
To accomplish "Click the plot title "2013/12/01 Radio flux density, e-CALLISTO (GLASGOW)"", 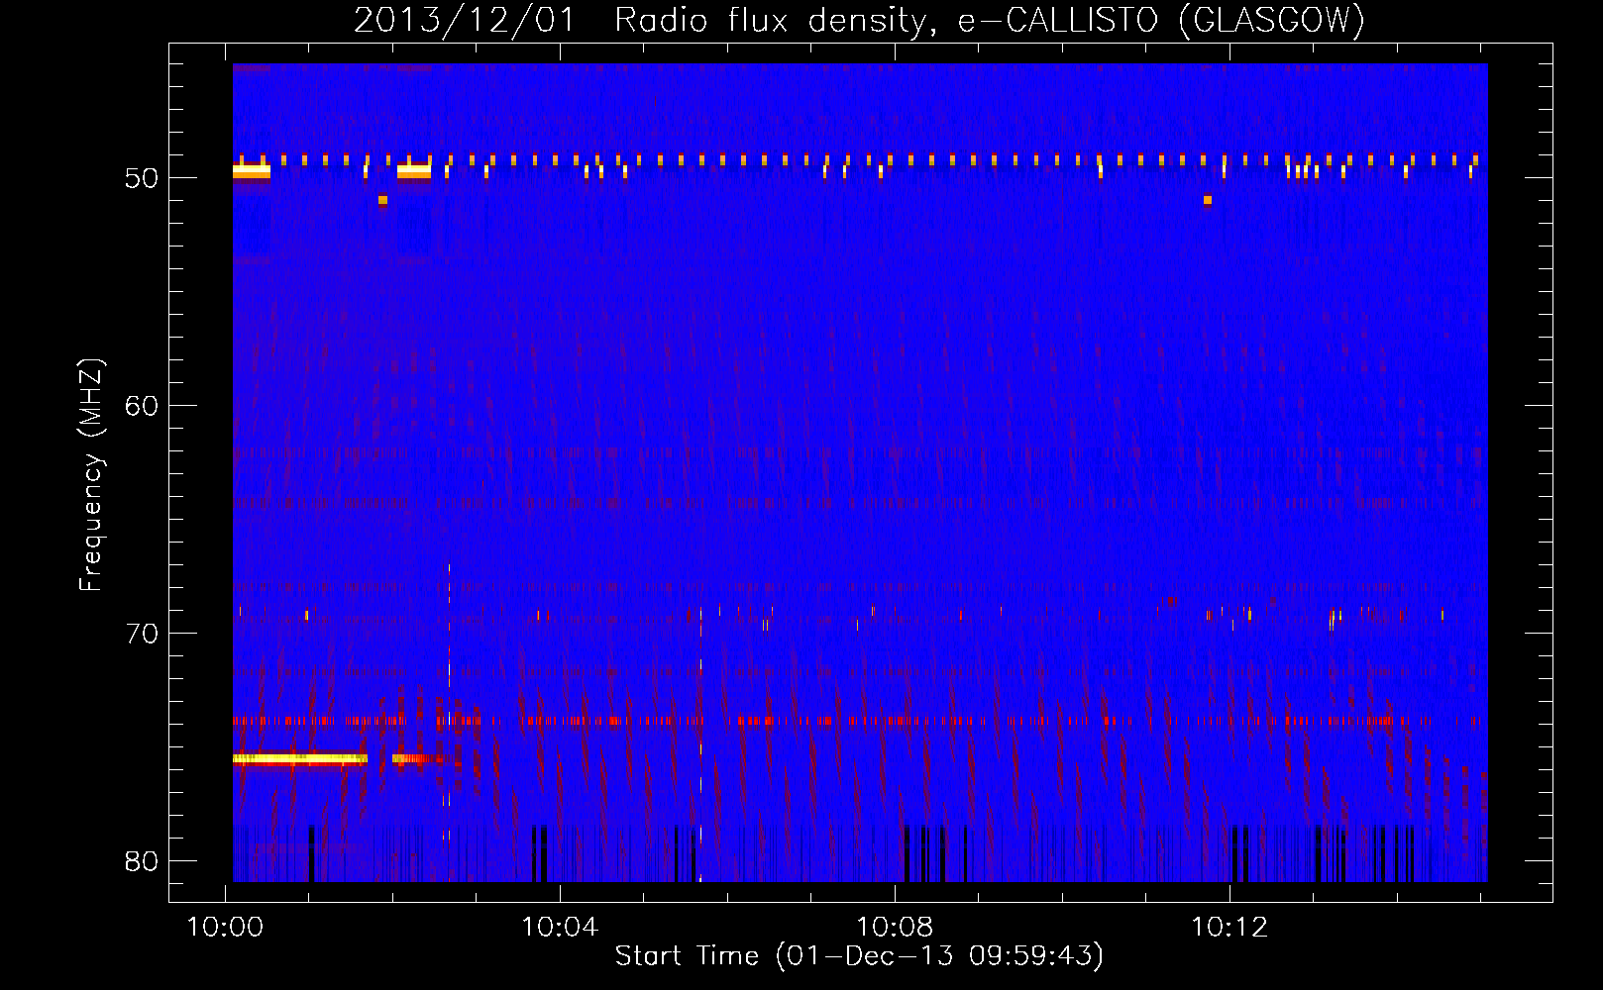I will [x=859, y=20].
